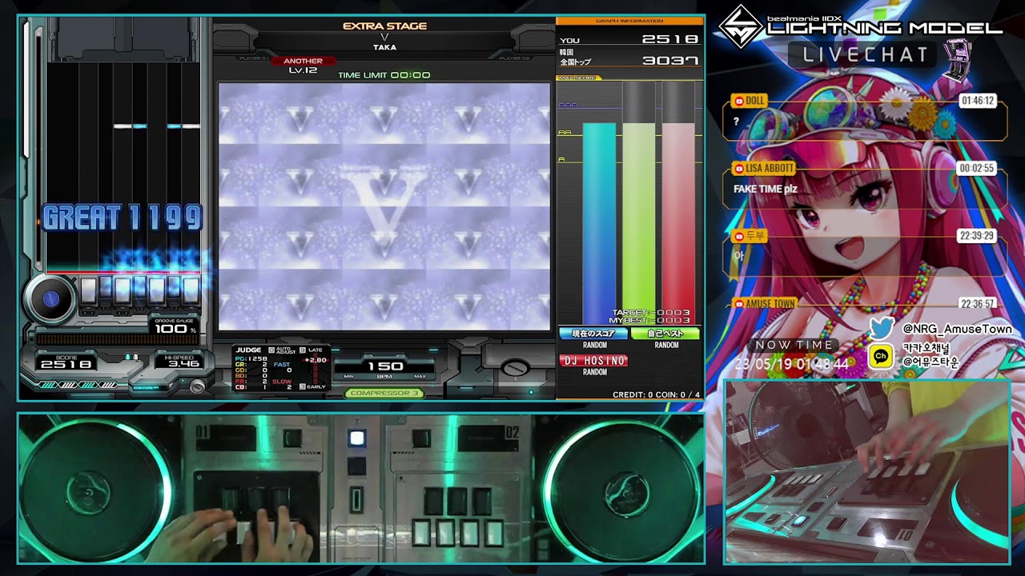Click the LATE key icon in JUDGE panel
Screen dimensions: 1025x576
click(x=303, y=350)
